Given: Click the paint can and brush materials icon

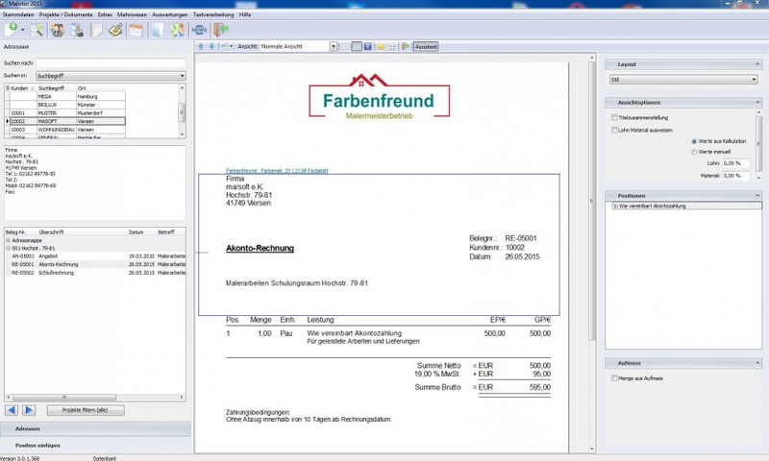Looking at the screenshot, I should coord(77,30).
